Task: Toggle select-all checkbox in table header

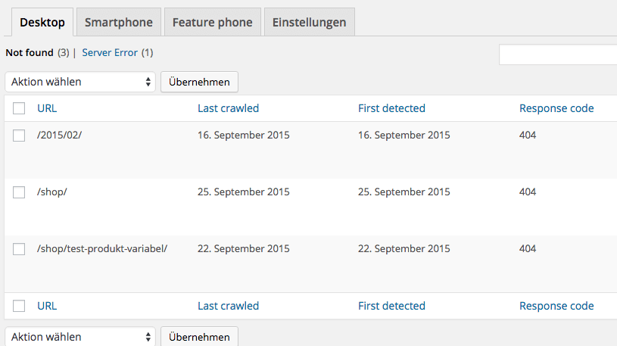Action: 20,109
